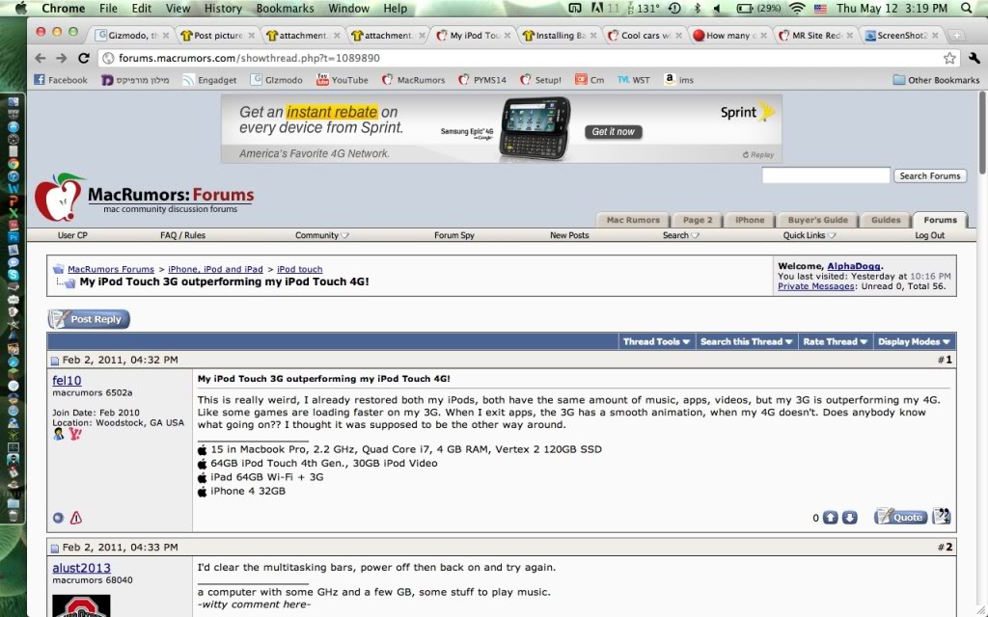The height and width of the screenshot is (617, 988).
Task: Click fel10's contact profile icon
Action: 59,434
